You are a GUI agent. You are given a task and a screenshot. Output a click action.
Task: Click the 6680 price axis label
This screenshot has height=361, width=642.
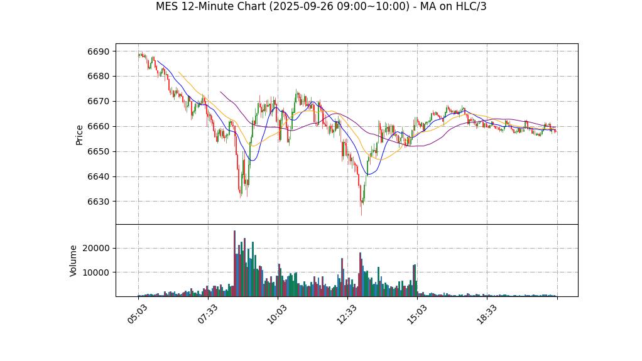click(x=99, y=77)
